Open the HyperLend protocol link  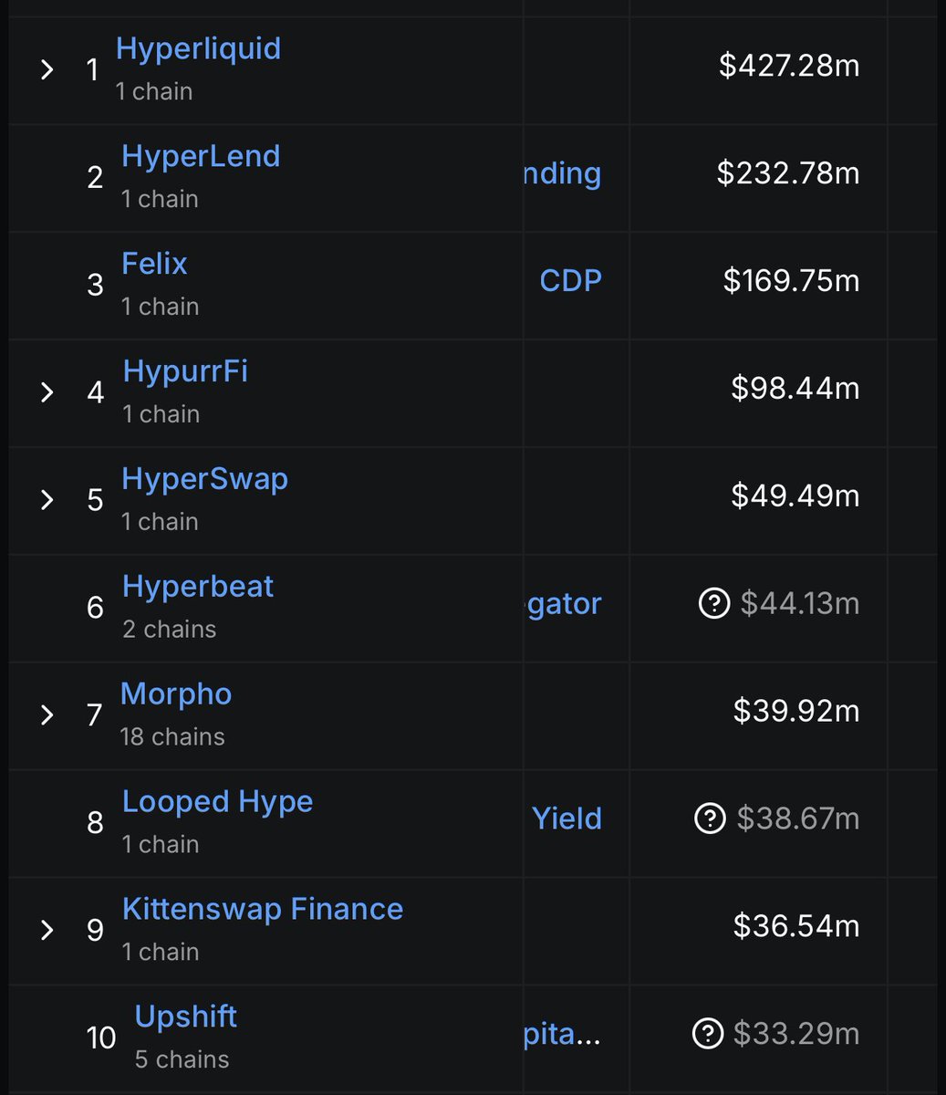(201, 156)
